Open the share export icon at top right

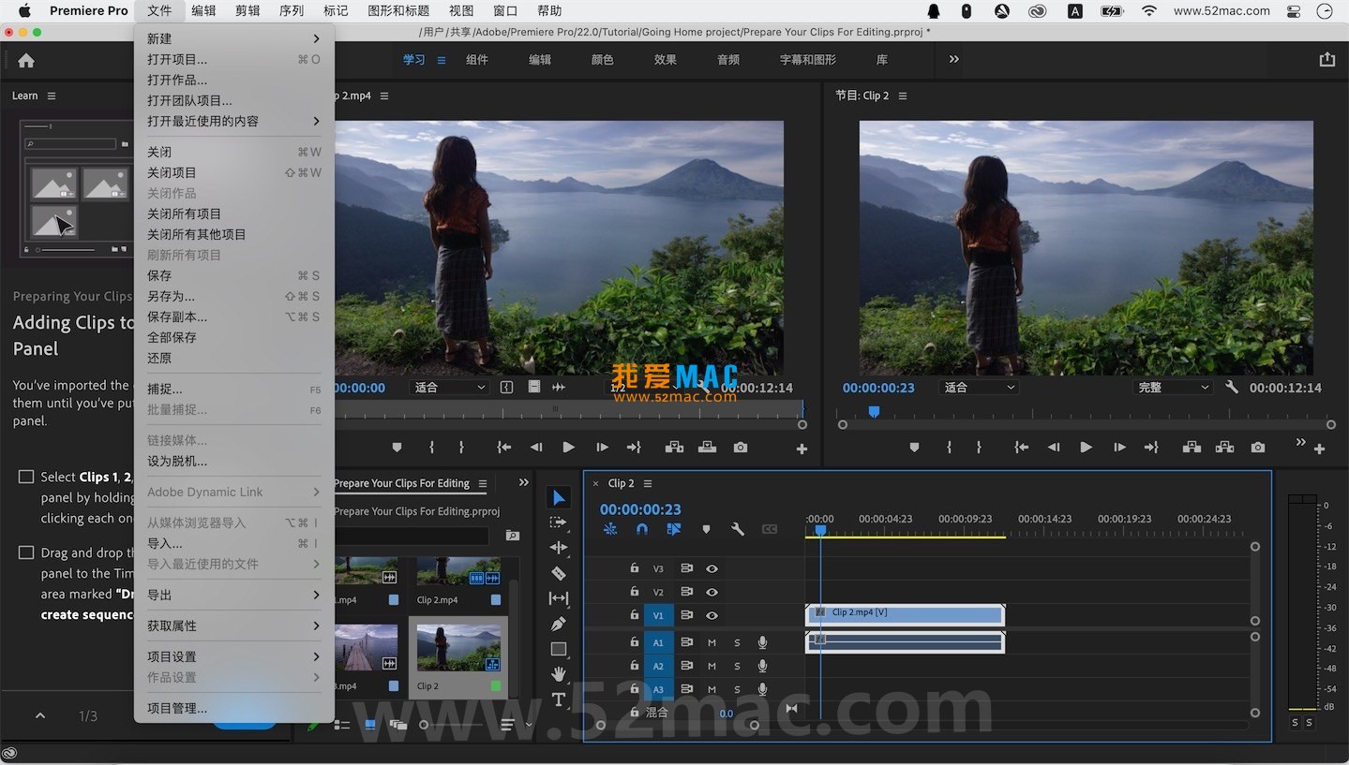tap(1327, 59)
